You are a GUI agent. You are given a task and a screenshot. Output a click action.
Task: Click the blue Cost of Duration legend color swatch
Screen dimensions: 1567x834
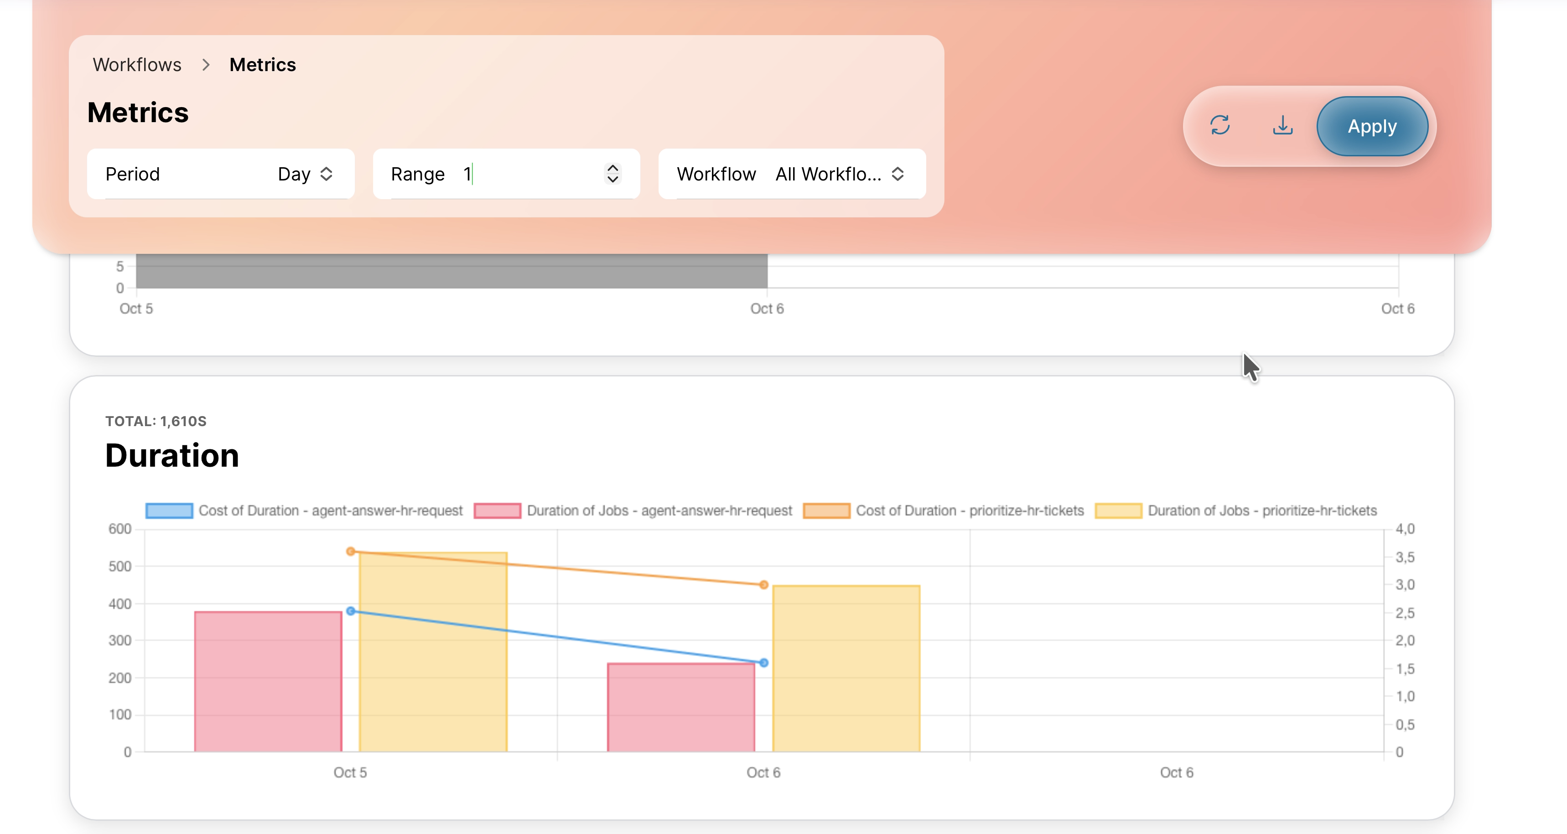pos(168,510)
